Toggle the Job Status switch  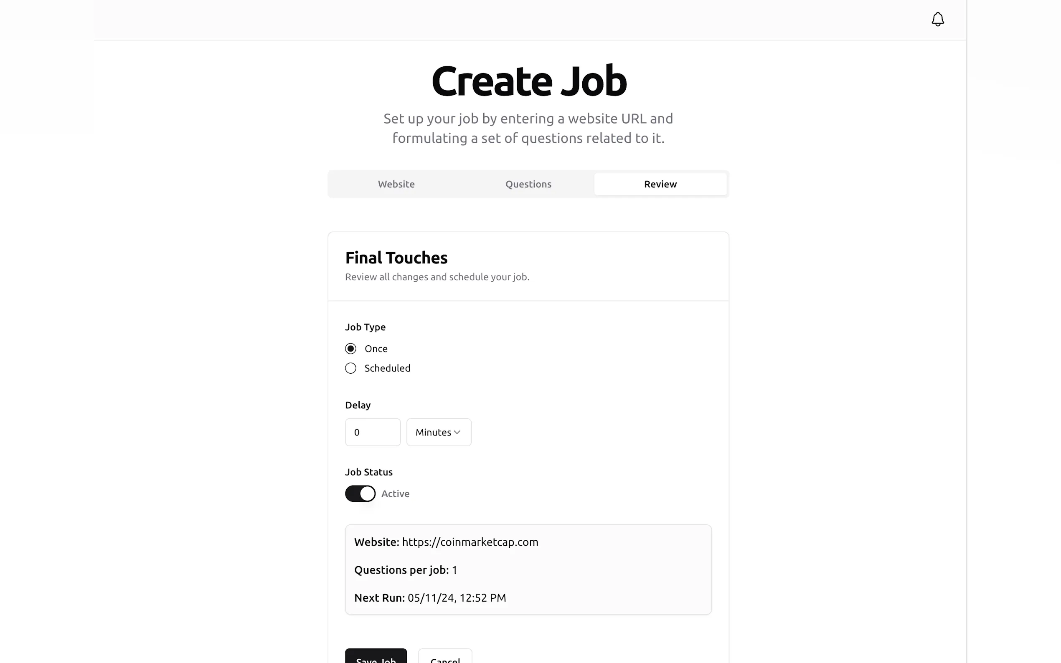[x=360, y=494]
